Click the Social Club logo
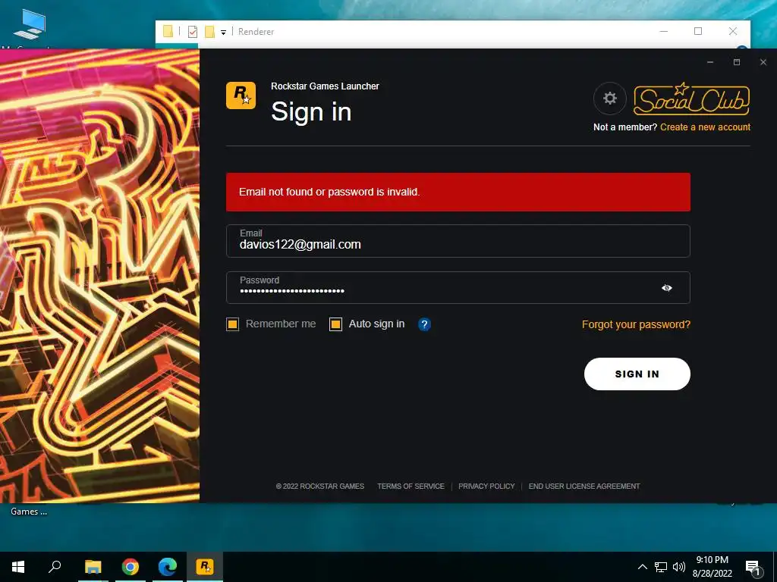 (x=691, y=99)
